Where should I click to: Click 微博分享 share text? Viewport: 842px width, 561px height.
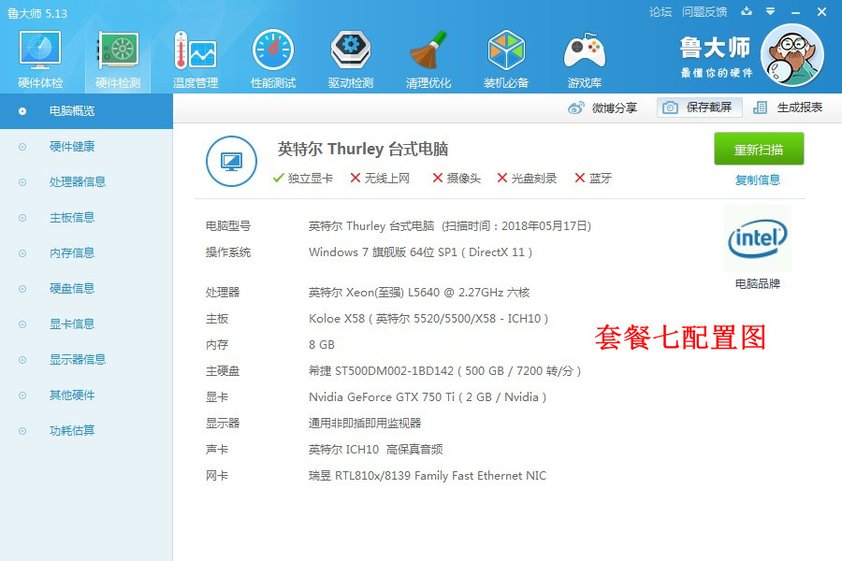615,108
